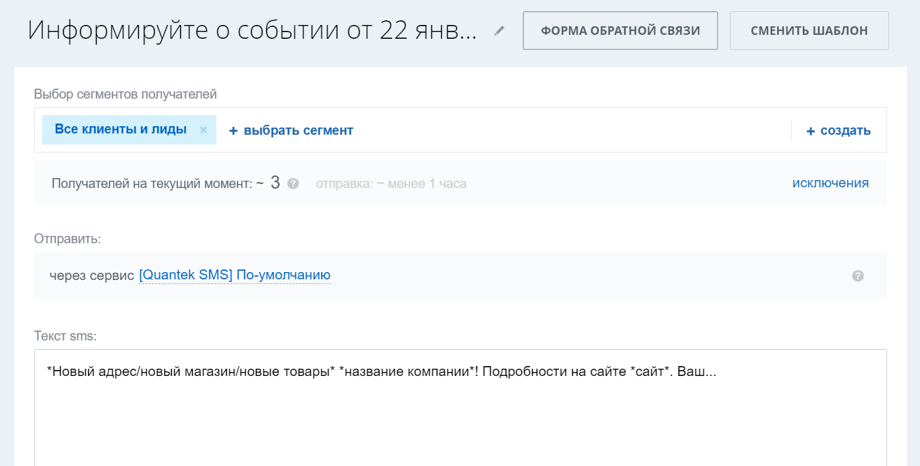Open help icon beside the recipients count

293,184
